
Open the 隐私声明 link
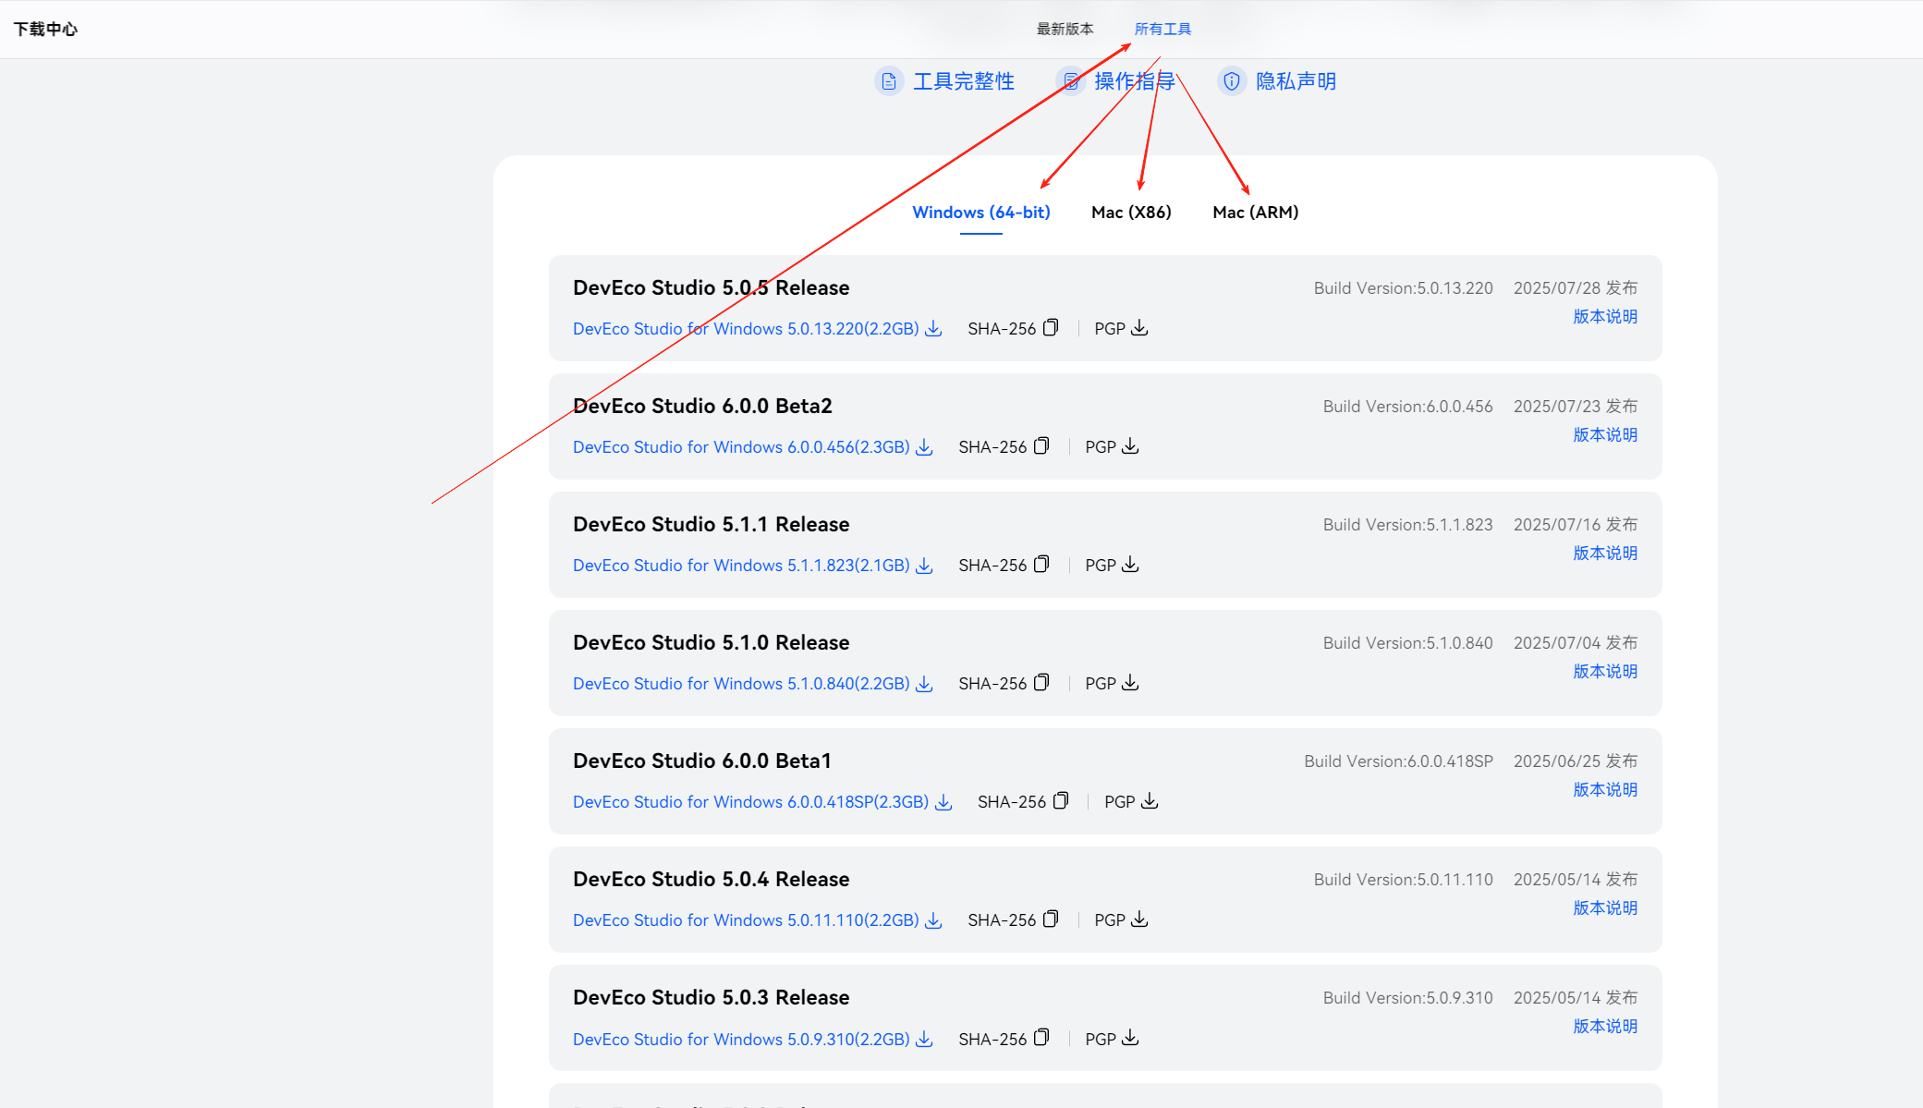pos(1296,81)
